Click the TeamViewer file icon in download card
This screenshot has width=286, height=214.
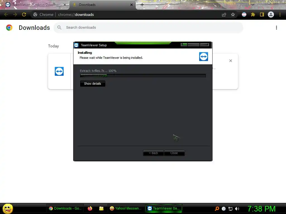[59, 71]
